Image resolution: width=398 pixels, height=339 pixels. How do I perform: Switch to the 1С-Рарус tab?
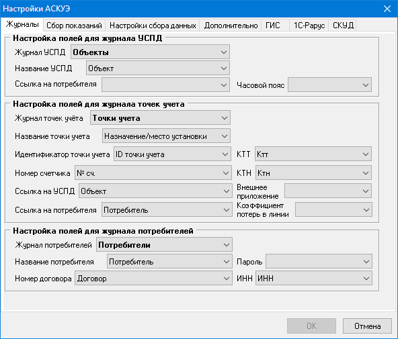pos(309,26)
